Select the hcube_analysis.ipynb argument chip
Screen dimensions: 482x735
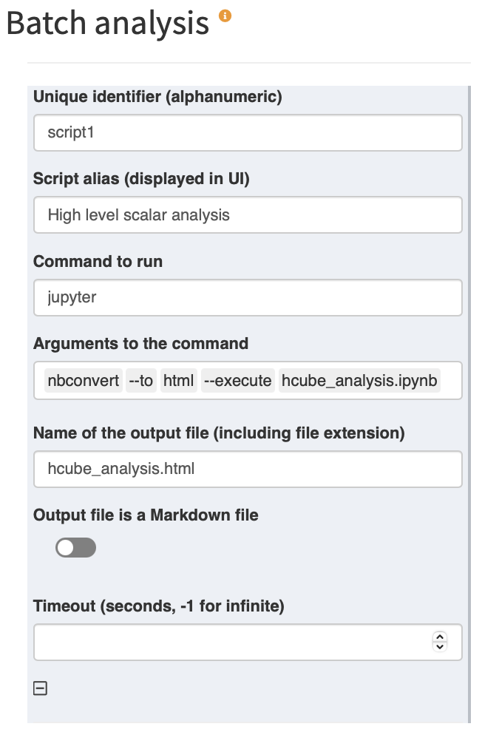pyautogui.click(x=359, y=380)
